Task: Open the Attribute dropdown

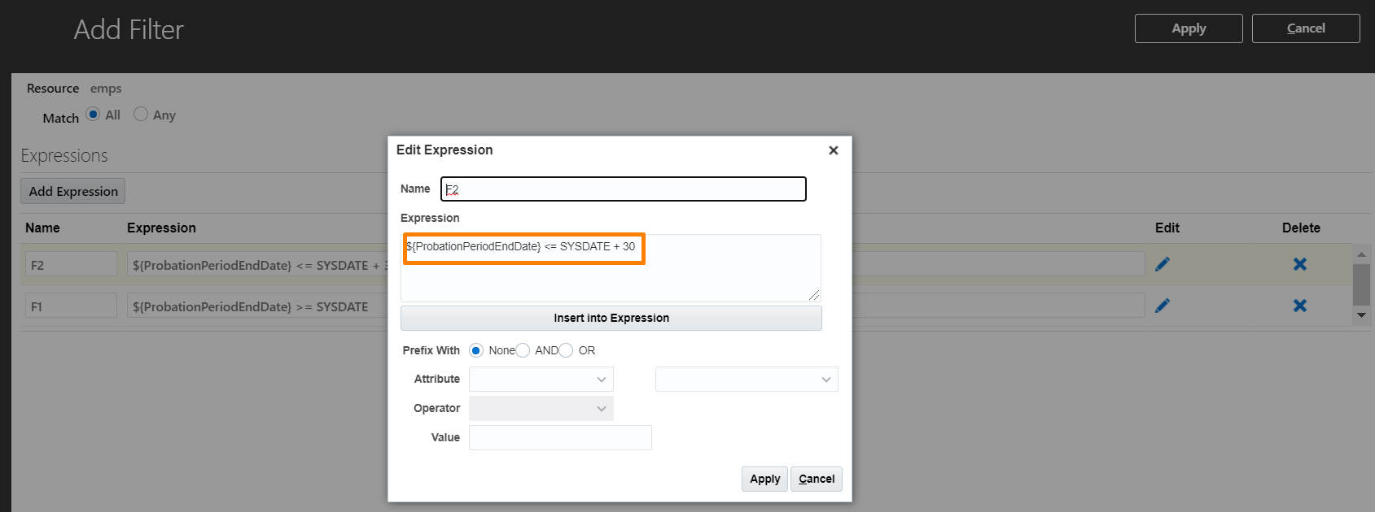Action: 541,380
